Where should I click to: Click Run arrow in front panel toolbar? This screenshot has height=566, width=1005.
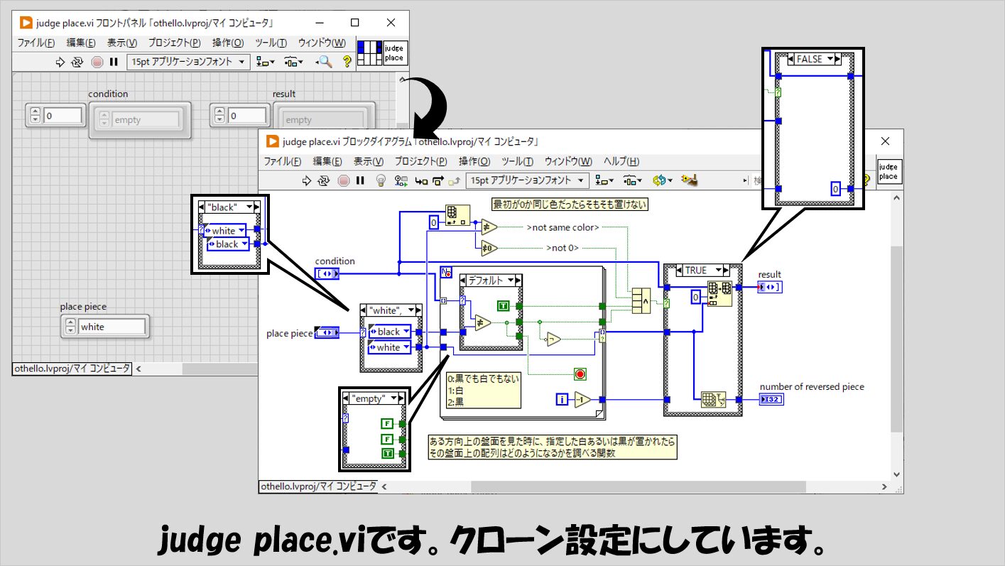click(61, 62)
